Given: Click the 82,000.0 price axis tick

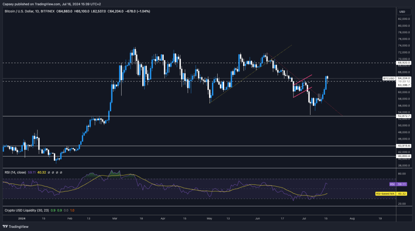Looking at the screenshot, I should tap(404, 19).
